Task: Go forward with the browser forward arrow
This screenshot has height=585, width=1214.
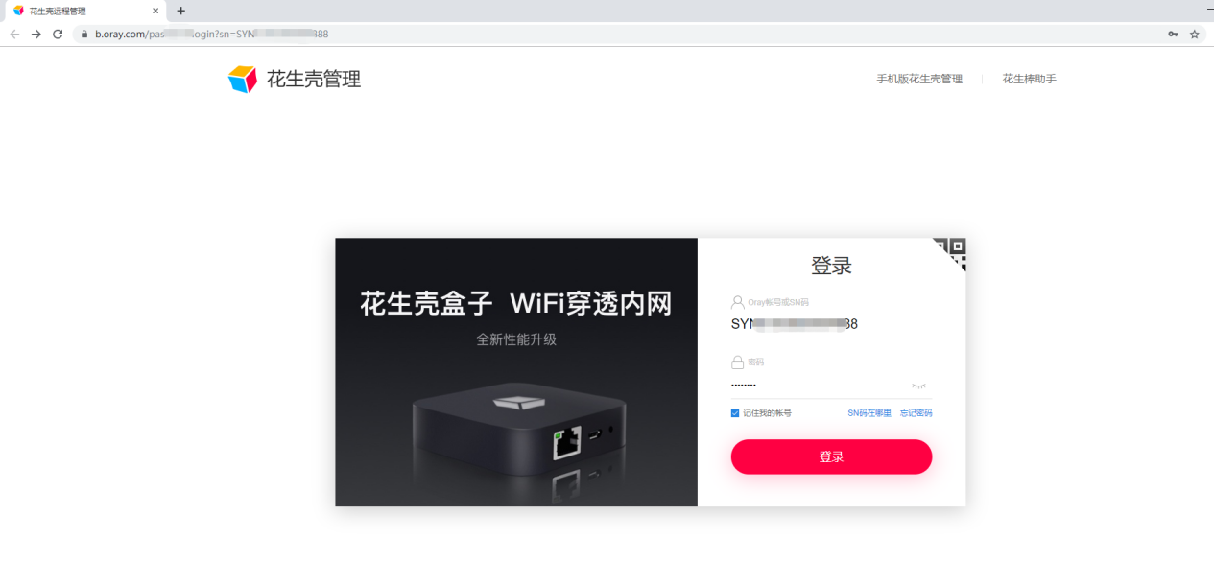Action: click(36, 34)
